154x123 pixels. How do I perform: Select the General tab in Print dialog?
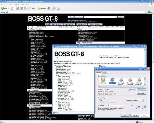point(98,73)
